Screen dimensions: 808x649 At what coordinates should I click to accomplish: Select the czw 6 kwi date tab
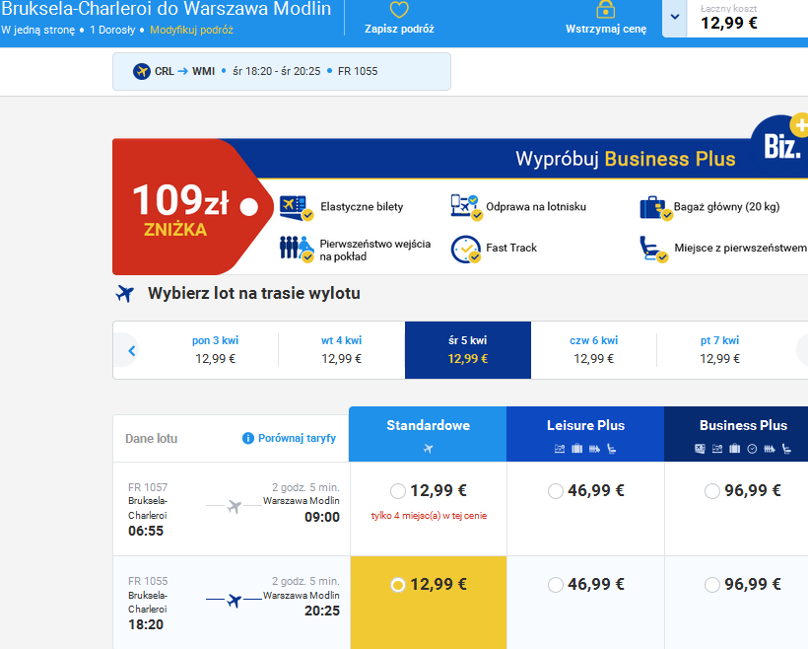(593, 350)
